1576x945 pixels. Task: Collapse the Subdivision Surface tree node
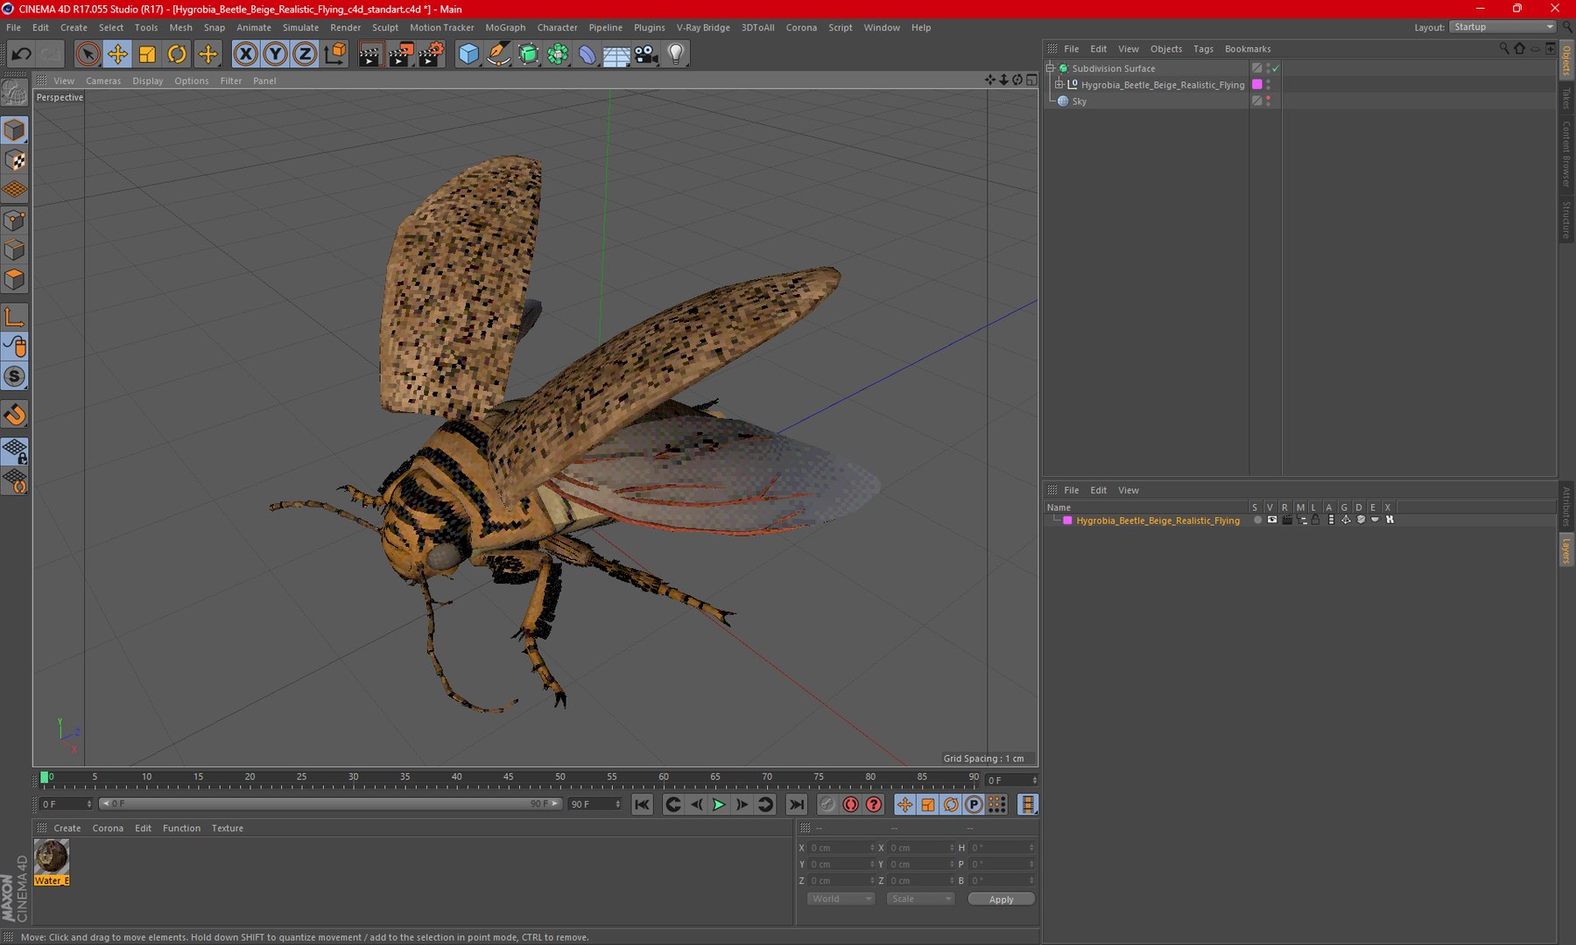coord(1051,68)
